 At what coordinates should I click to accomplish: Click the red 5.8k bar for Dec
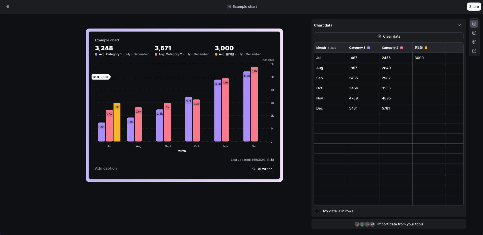point(254,104)
